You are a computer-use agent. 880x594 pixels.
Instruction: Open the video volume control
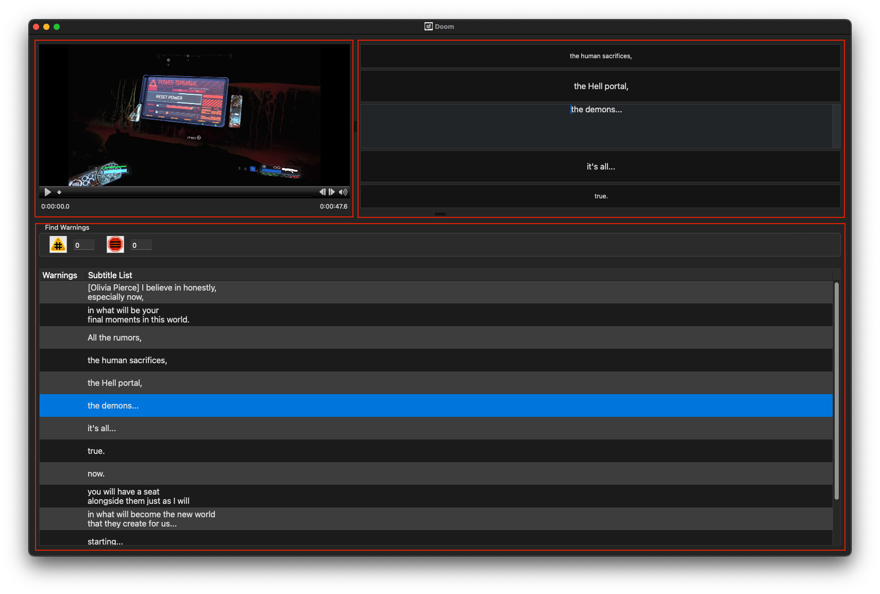343,192
